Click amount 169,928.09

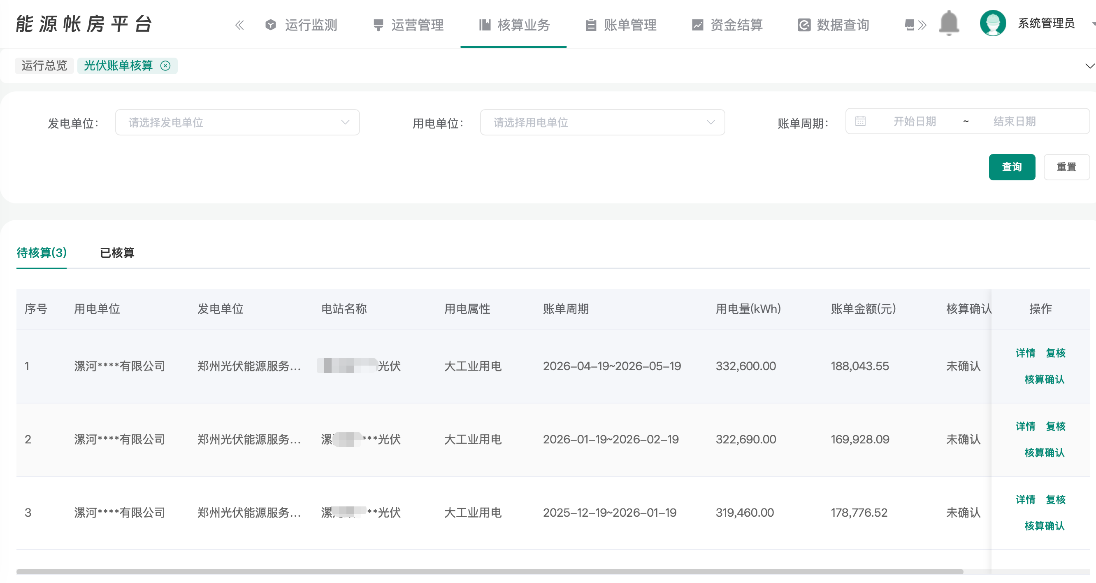[860, 439]
